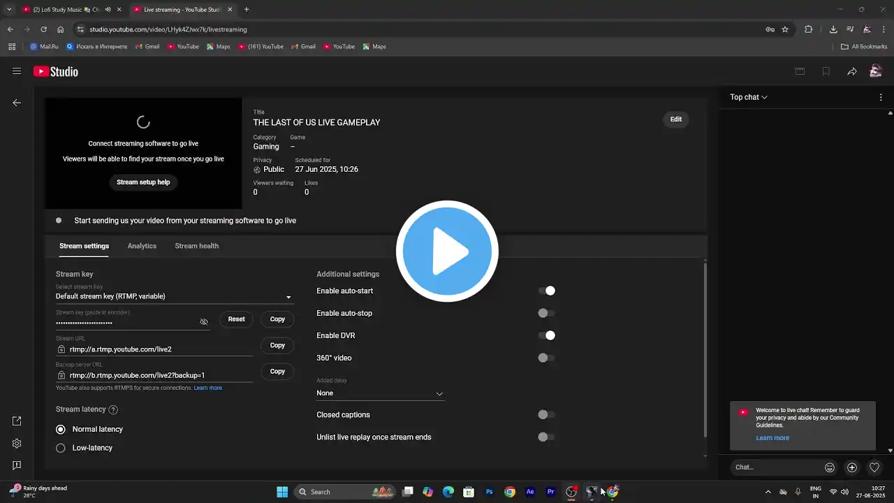The height and width of the screenshot is (503, 894).
Task: Toggle Unlist live replay once stream ends
Action: point(547,437)
